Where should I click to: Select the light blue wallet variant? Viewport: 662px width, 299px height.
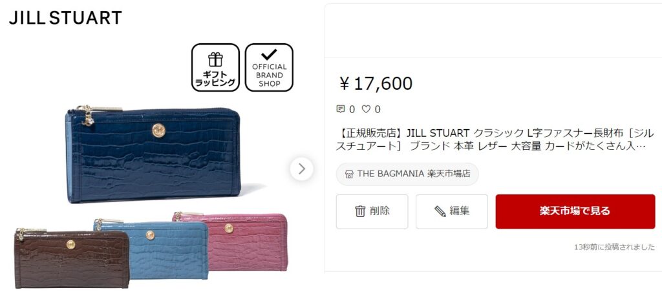151,249
